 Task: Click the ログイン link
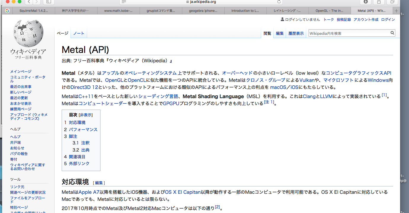pyautogui.click(x=388, y=19)
